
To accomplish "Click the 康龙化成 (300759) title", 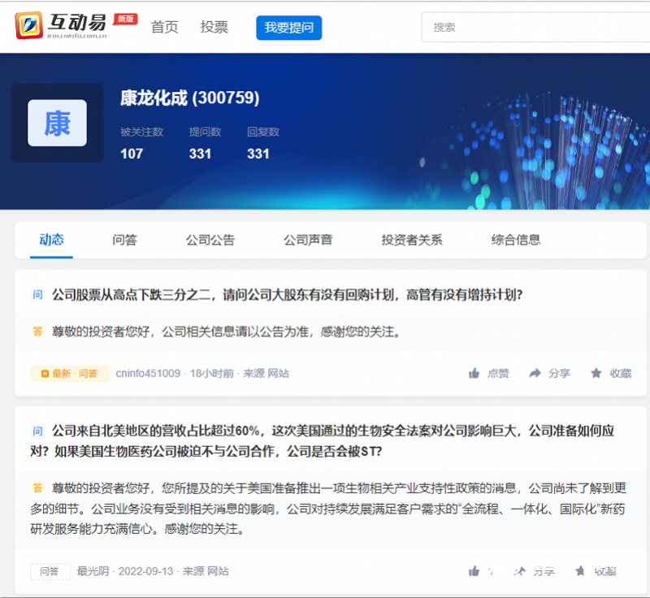I will point(190,98).
